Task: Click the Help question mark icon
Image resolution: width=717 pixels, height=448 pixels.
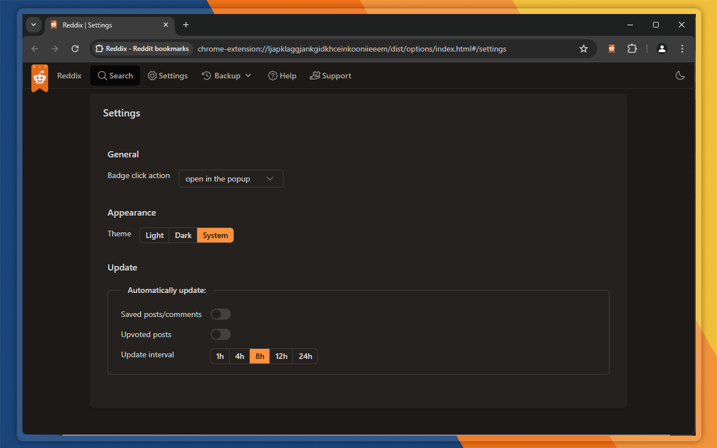Action: click(272, 76)
